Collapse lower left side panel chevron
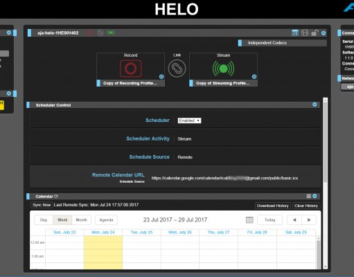 point(9,93)
